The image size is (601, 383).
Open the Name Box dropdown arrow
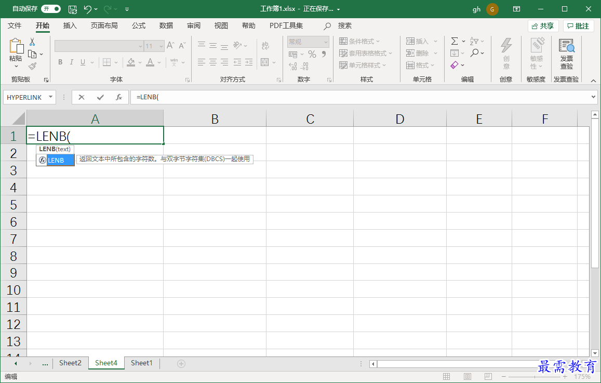(x=50, y=97)
